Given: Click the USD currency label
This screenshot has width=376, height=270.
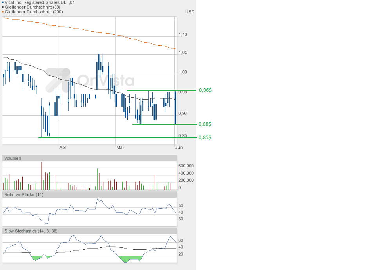Looking at the screenshot, I should [x=190, y=12].
